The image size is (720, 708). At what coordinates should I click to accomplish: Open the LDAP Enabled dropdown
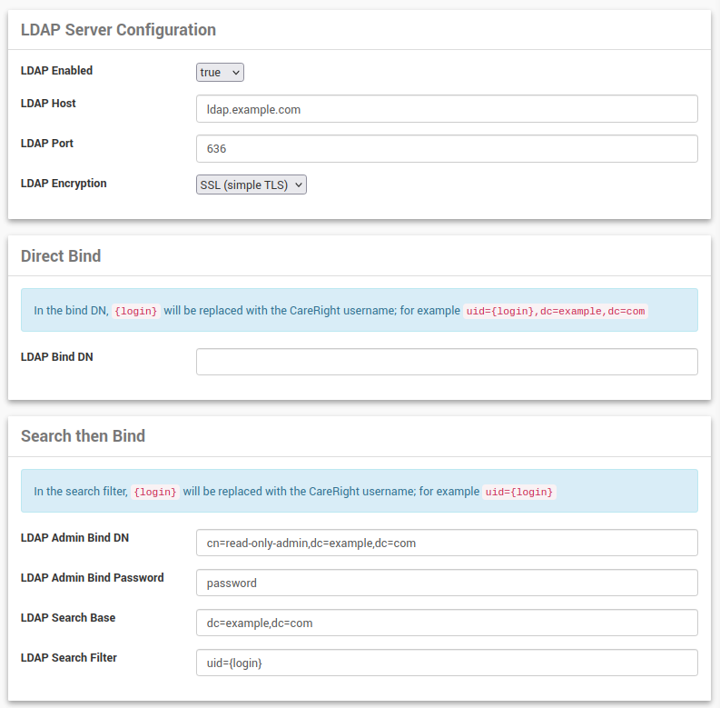click(x=220, y=73)
